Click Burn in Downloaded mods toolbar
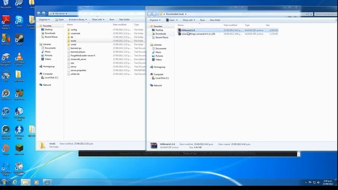The width and height of the screenshot is (338, 190). 202,20
